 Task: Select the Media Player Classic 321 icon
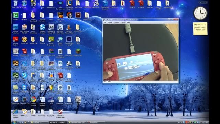click(x=69, y=65)
